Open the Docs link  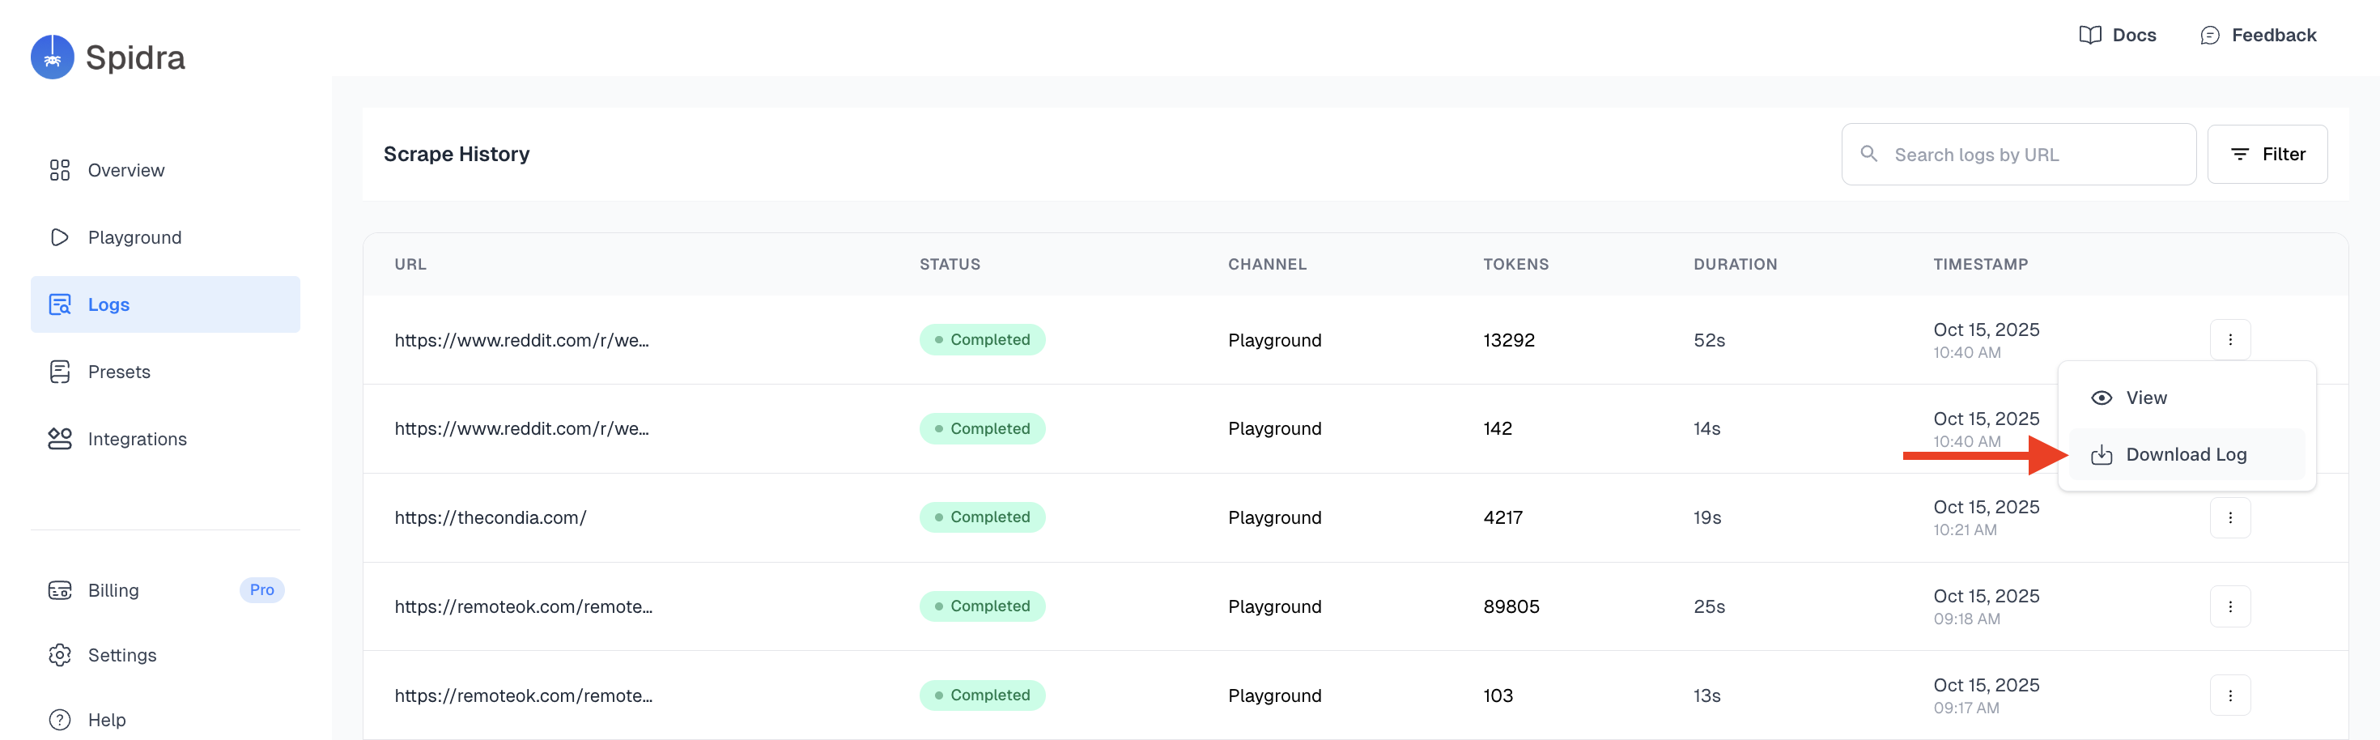pos(2117,35)
